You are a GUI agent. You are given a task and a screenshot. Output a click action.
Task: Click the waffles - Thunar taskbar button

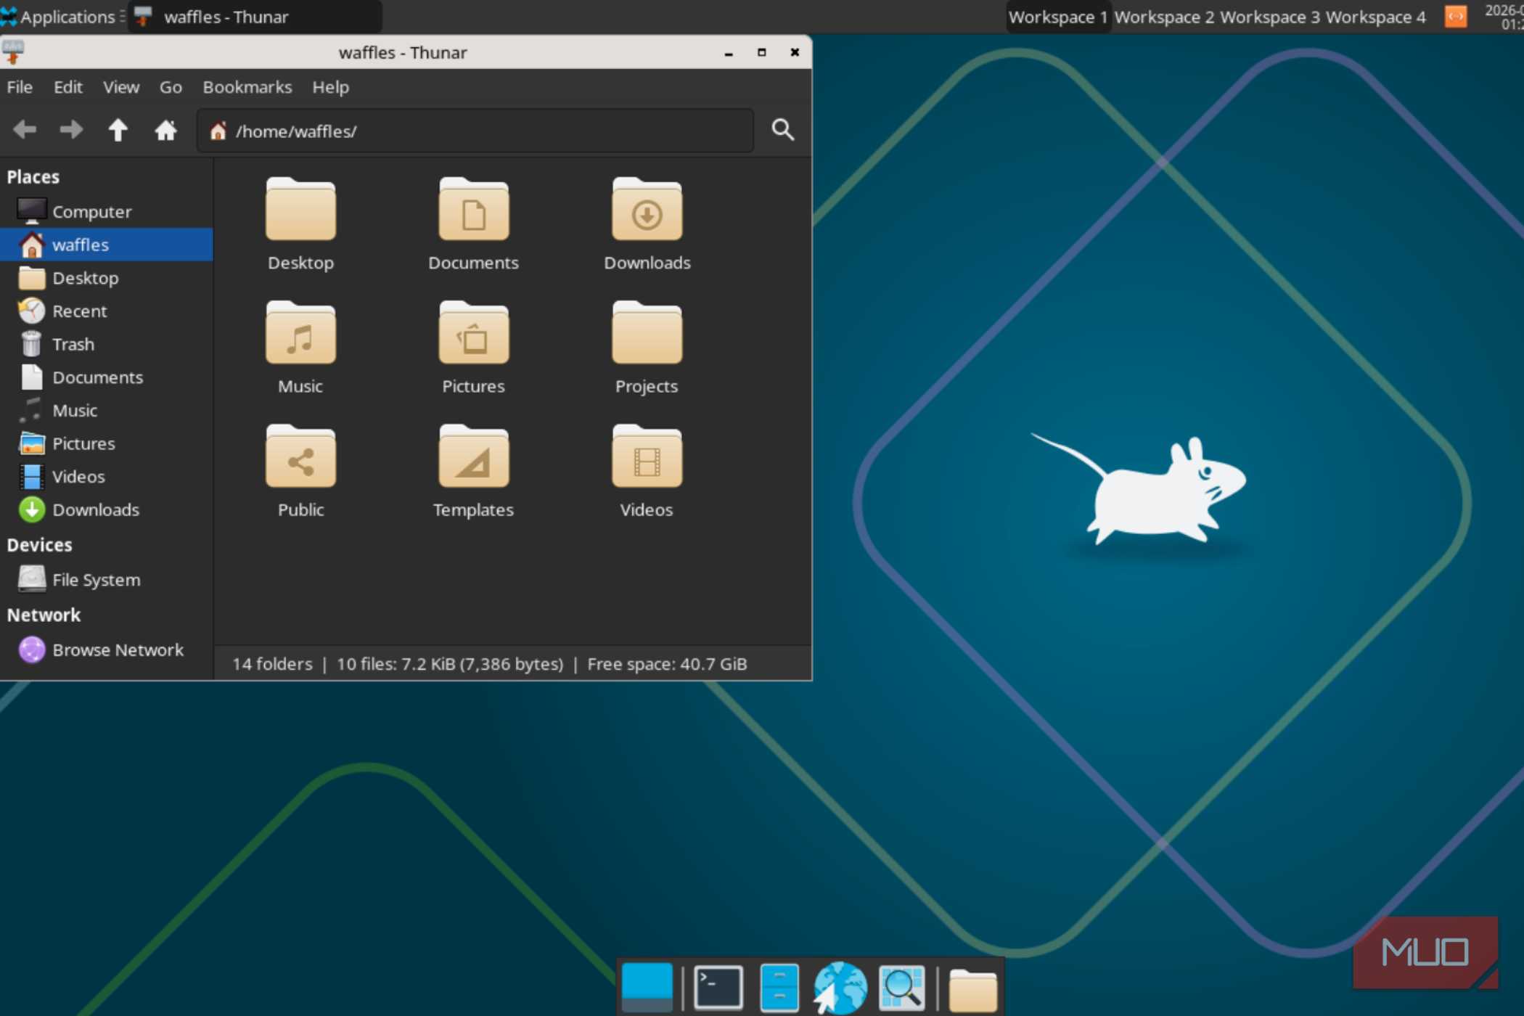coord(255,17)
